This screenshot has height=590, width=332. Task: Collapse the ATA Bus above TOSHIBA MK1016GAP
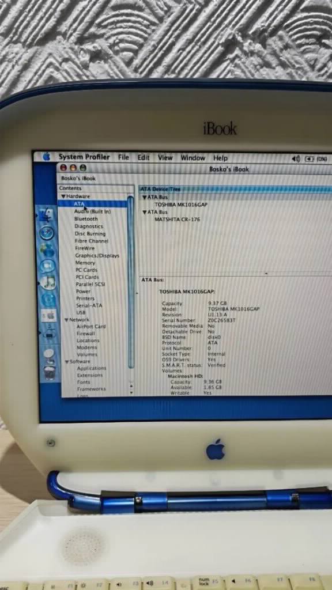click(x=144, y=197)
